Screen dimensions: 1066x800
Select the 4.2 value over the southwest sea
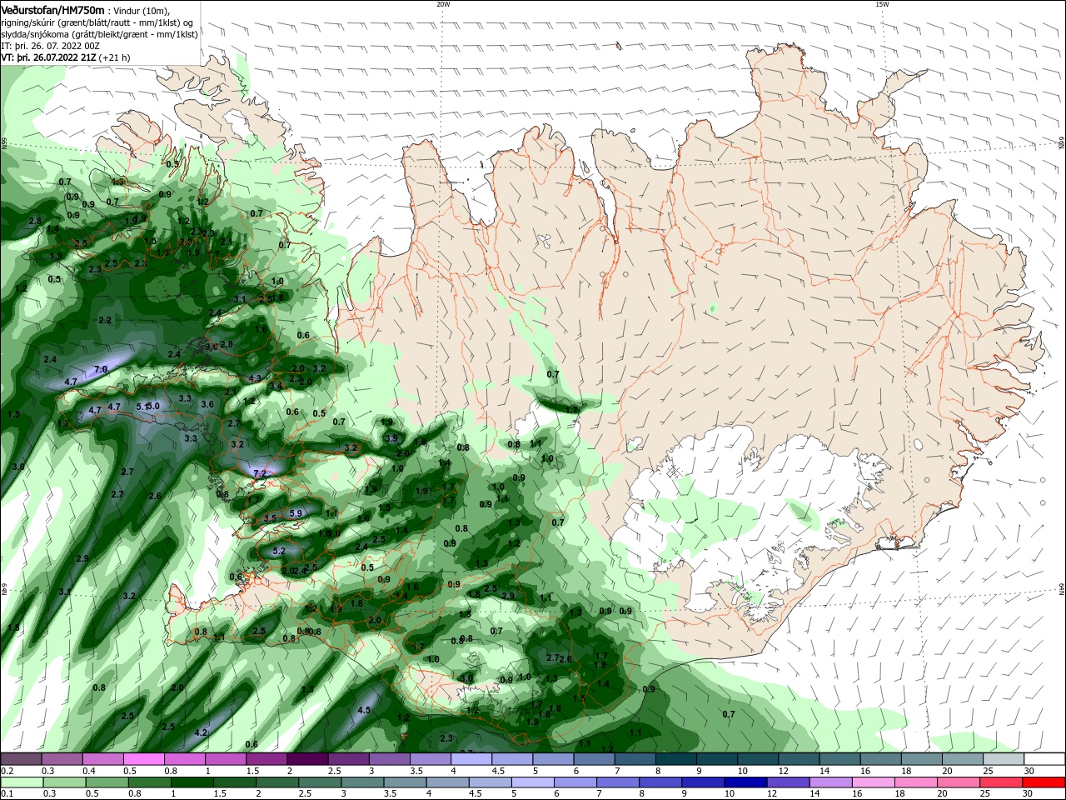click(x=201, y=732)
